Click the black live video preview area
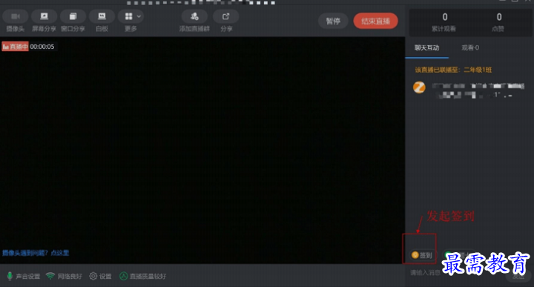This screenshot has width=534, height=287. click(202, 150)
